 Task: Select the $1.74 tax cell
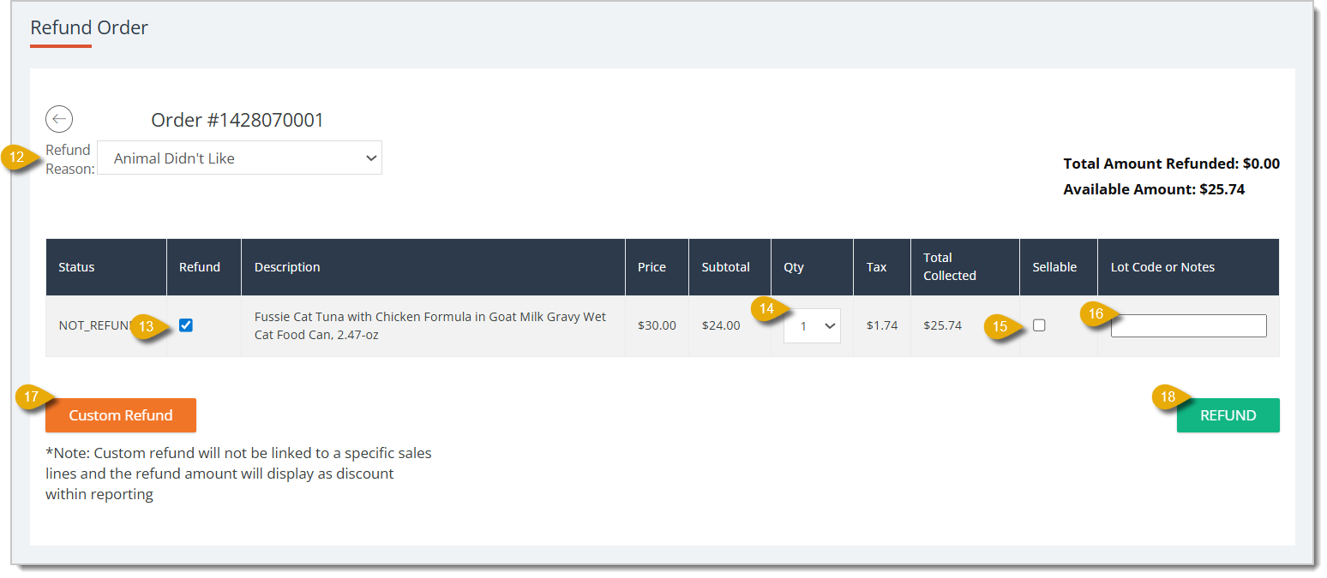tap(881, 325)
